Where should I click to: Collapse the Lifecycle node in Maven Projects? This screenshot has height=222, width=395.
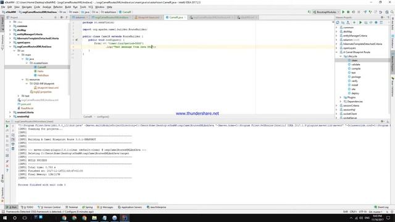tap(341, 56)
